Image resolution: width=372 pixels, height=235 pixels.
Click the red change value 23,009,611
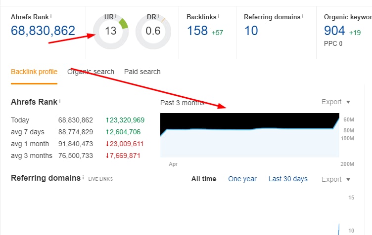(x=125, y=144)
